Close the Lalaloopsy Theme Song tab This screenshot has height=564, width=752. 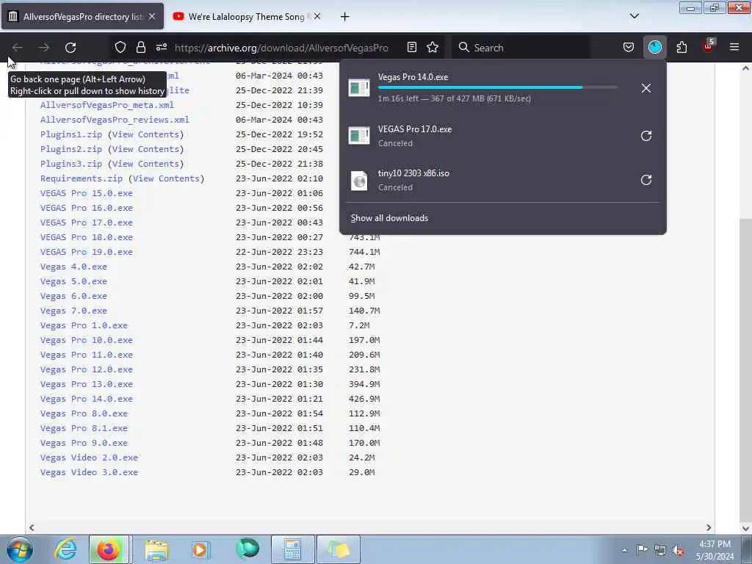click(x=317, y=16)
